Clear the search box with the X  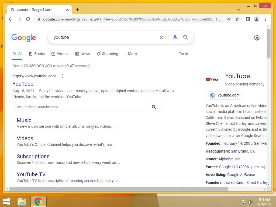click(162, 37)
